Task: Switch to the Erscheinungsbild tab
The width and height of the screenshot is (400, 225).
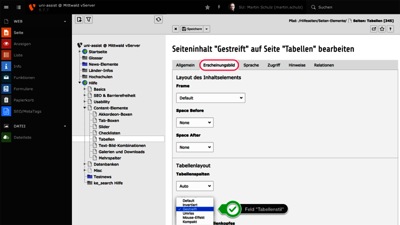Action: (x=219, y=65)
